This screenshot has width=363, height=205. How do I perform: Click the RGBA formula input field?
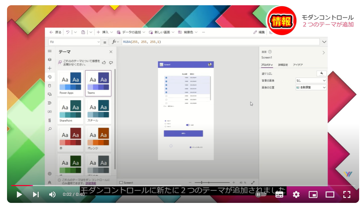[x=221, y=42]
